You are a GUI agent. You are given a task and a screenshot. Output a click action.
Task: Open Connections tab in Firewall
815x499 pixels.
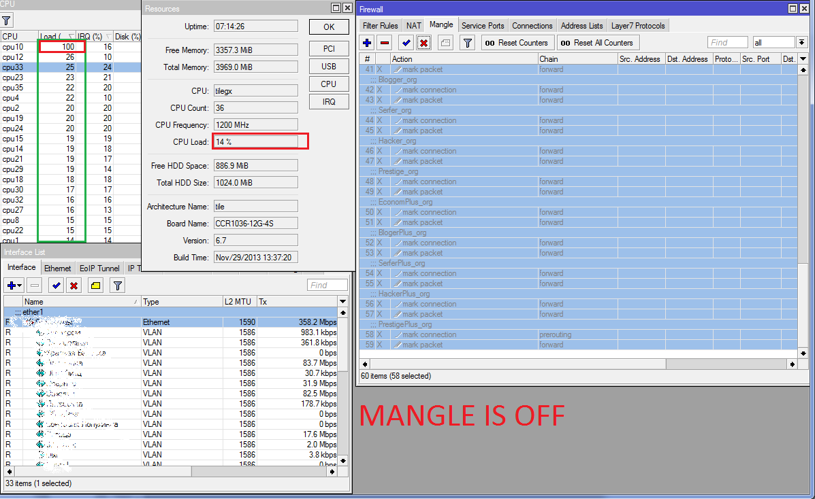(x=532, y=25)
